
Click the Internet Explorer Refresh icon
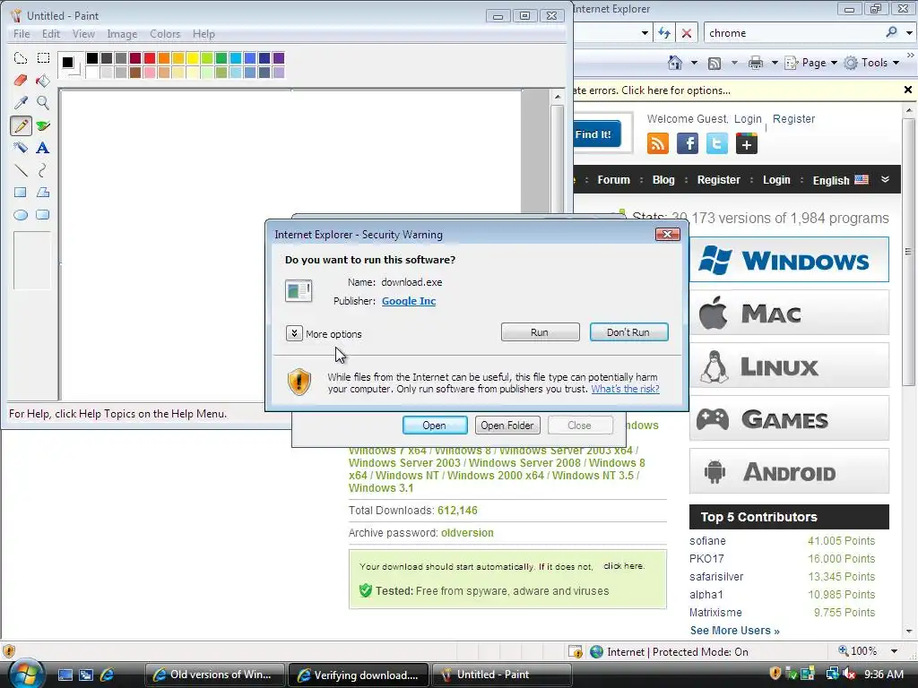coord(664,33)
